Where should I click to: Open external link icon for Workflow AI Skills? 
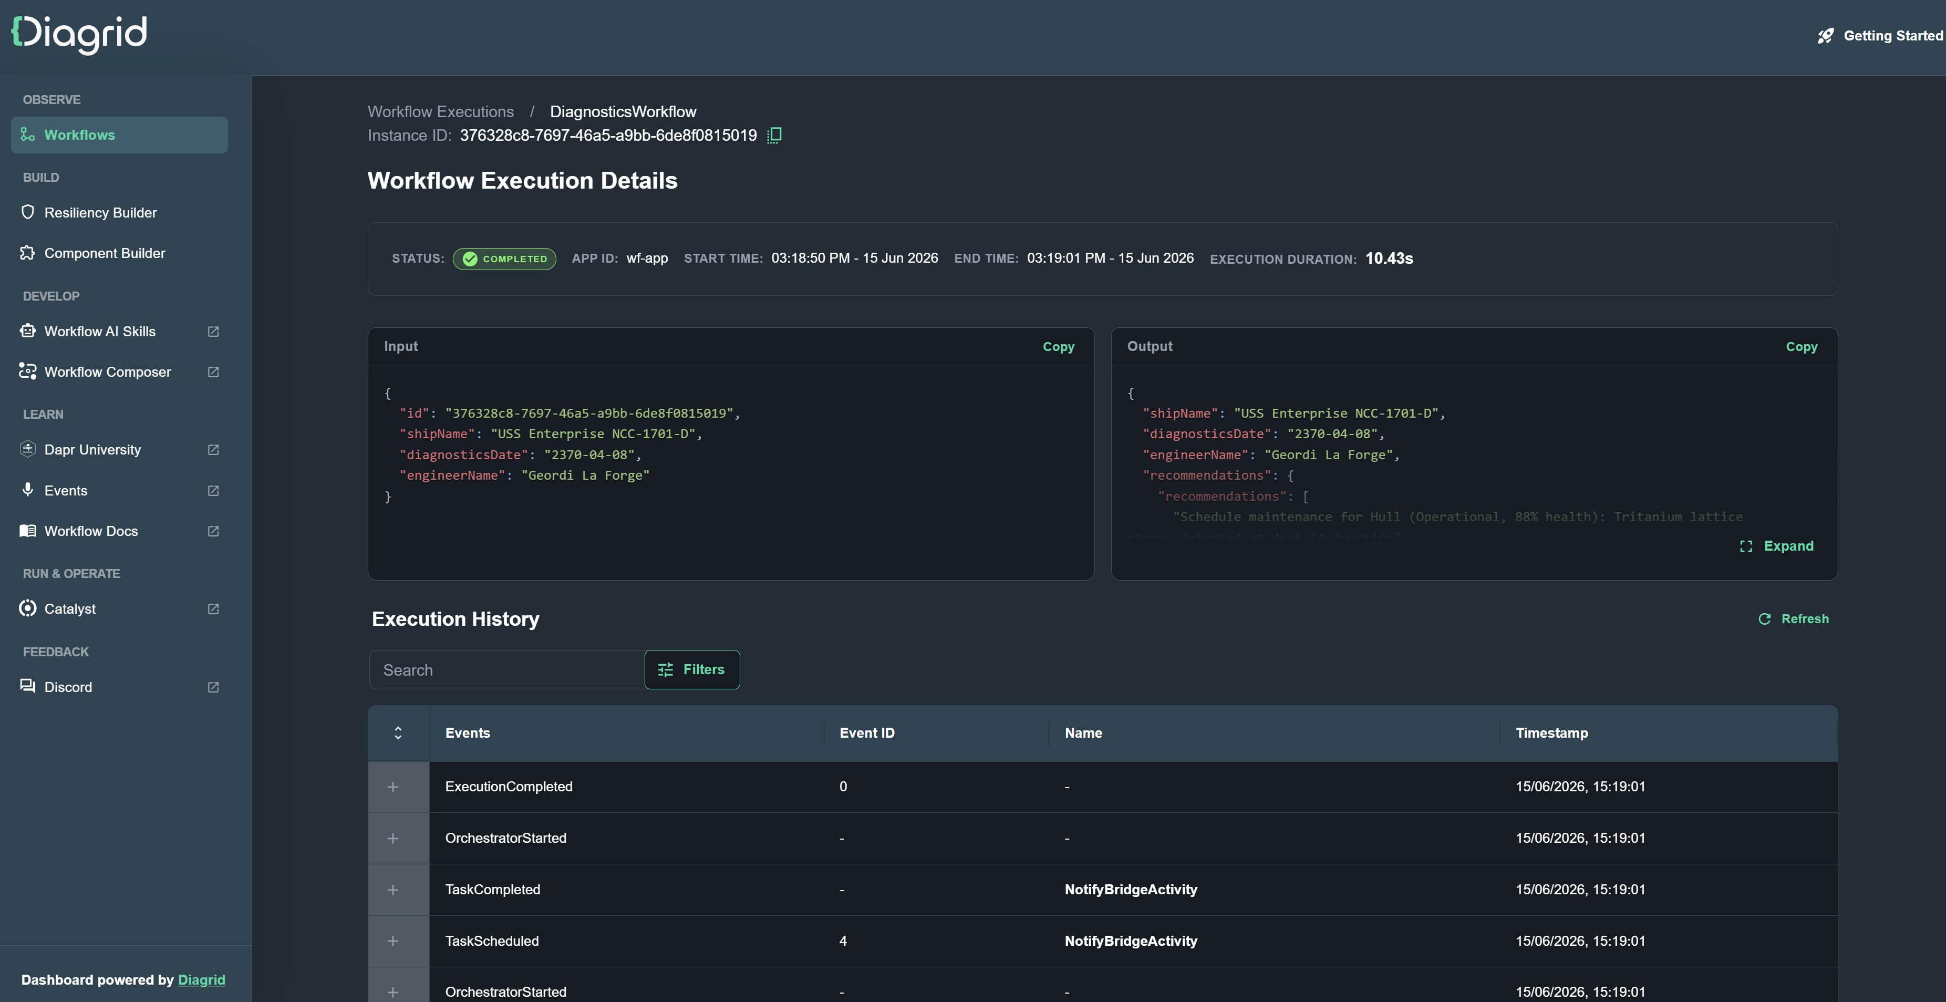[x=213, y=332]
